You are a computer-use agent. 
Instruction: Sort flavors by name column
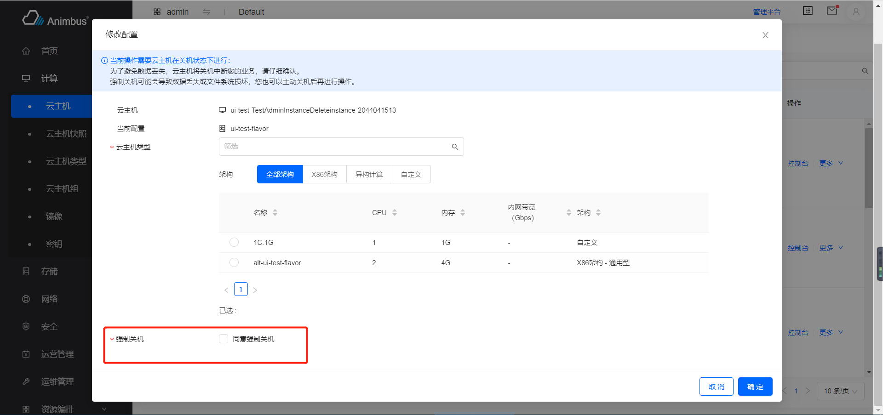click(x=275, y=213)
